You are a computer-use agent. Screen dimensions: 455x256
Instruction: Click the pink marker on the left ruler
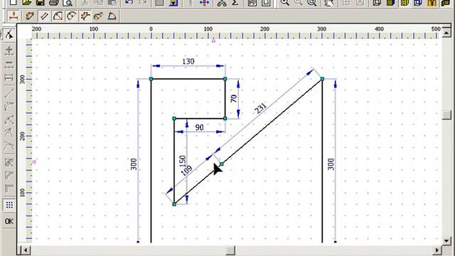[x=34, y=161]
